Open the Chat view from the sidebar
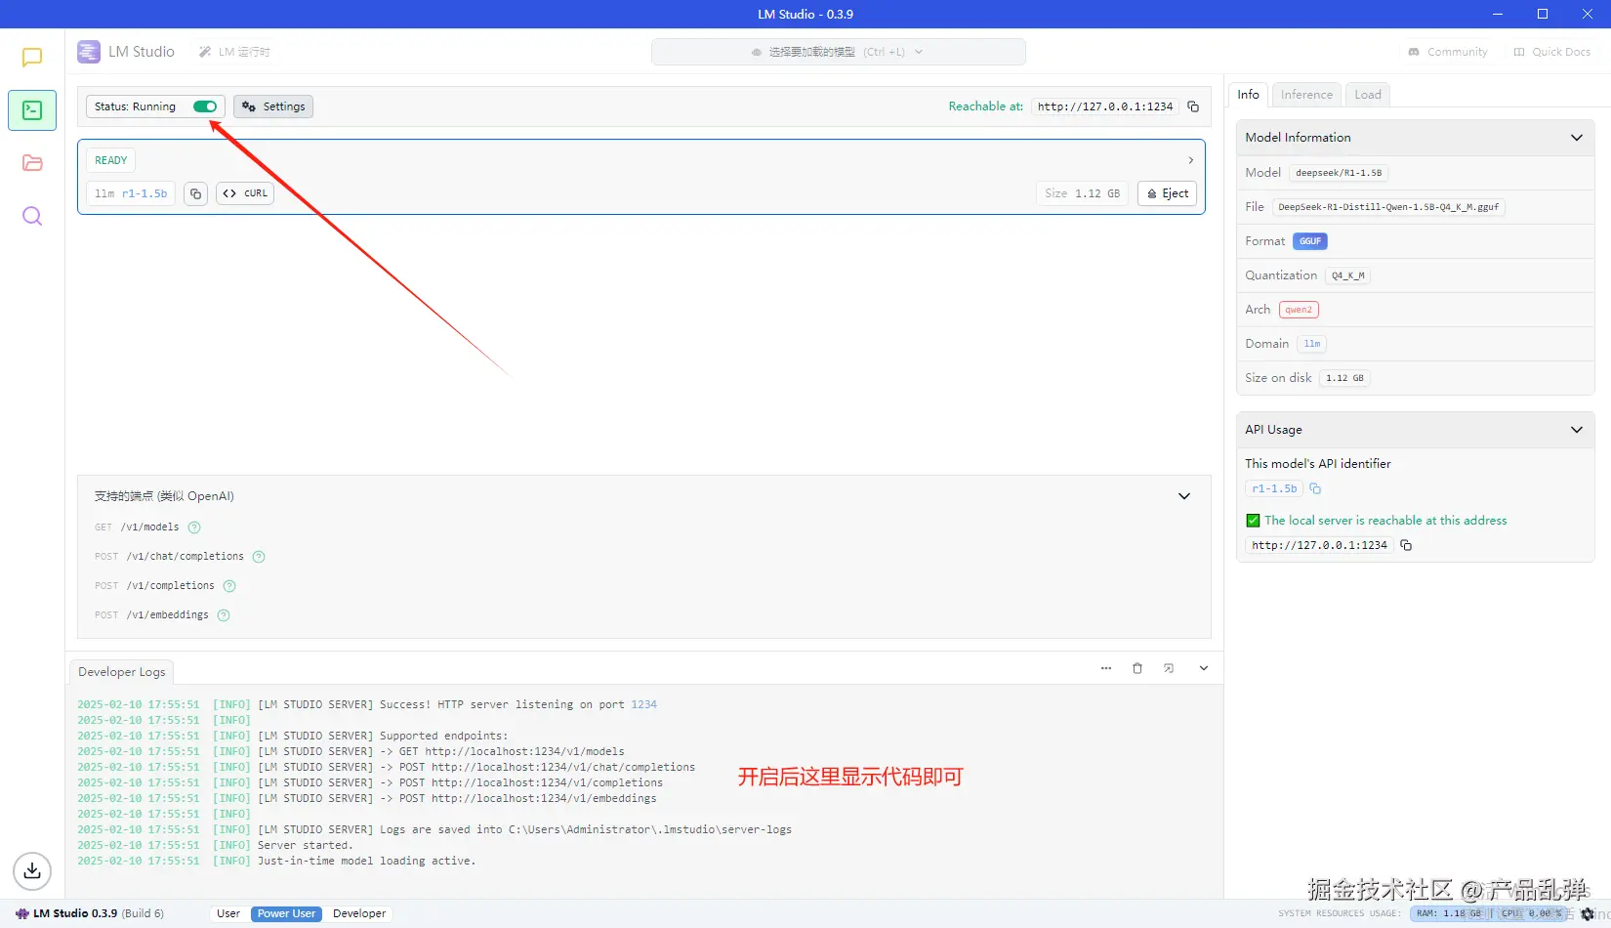This screenshot has height=928, width=1611. click(32, 58)
